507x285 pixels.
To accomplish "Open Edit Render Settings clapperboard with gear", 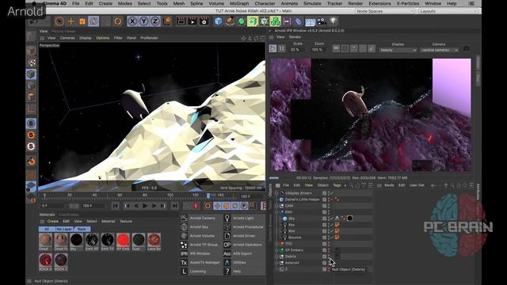I will (x=204, y=21).
